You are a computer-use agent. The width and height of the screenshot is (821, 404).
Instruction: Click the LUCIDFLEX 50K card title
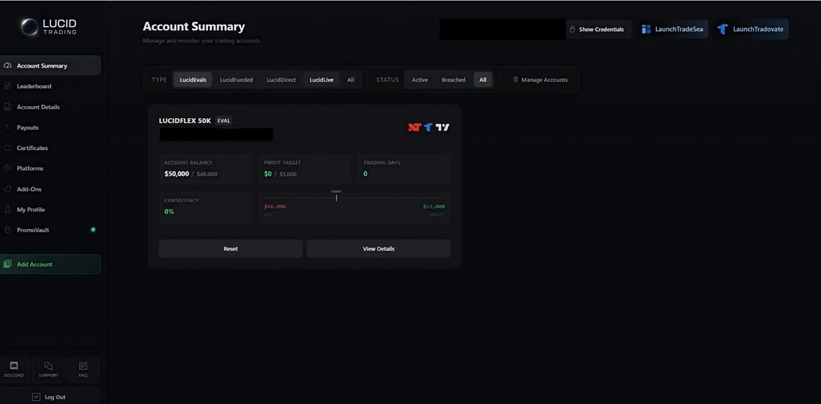pyautogui.click(x=185, y=120)
